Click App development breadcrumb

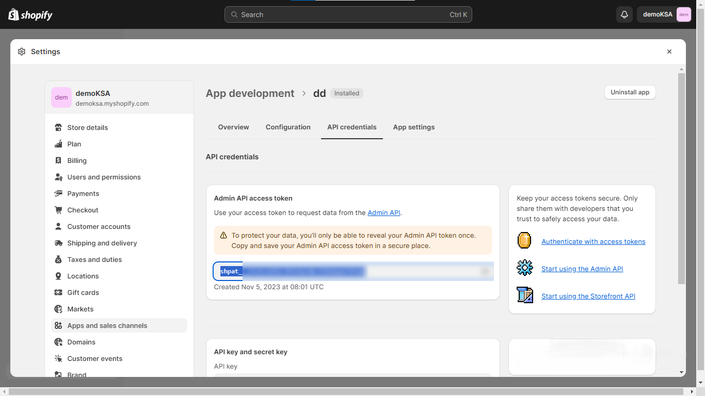click(250, 93)
